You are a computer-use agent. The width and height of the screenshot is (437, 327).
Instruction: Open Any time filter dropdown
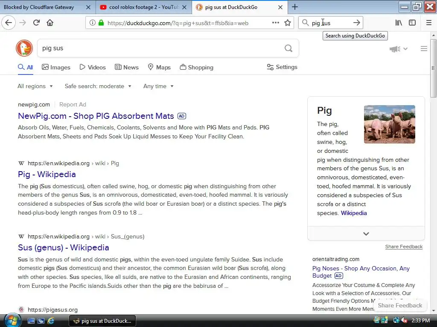coord(158,86)
